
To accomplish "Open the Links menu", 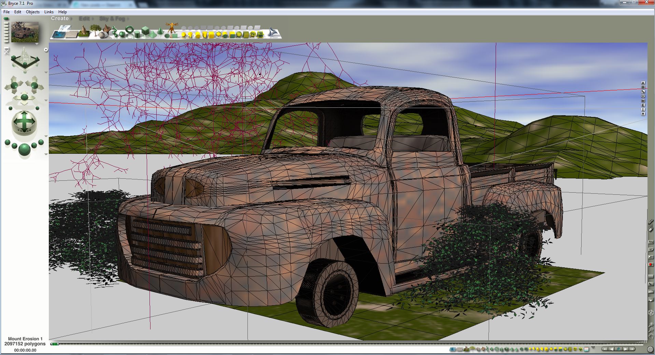I will [x=49, y=12].
